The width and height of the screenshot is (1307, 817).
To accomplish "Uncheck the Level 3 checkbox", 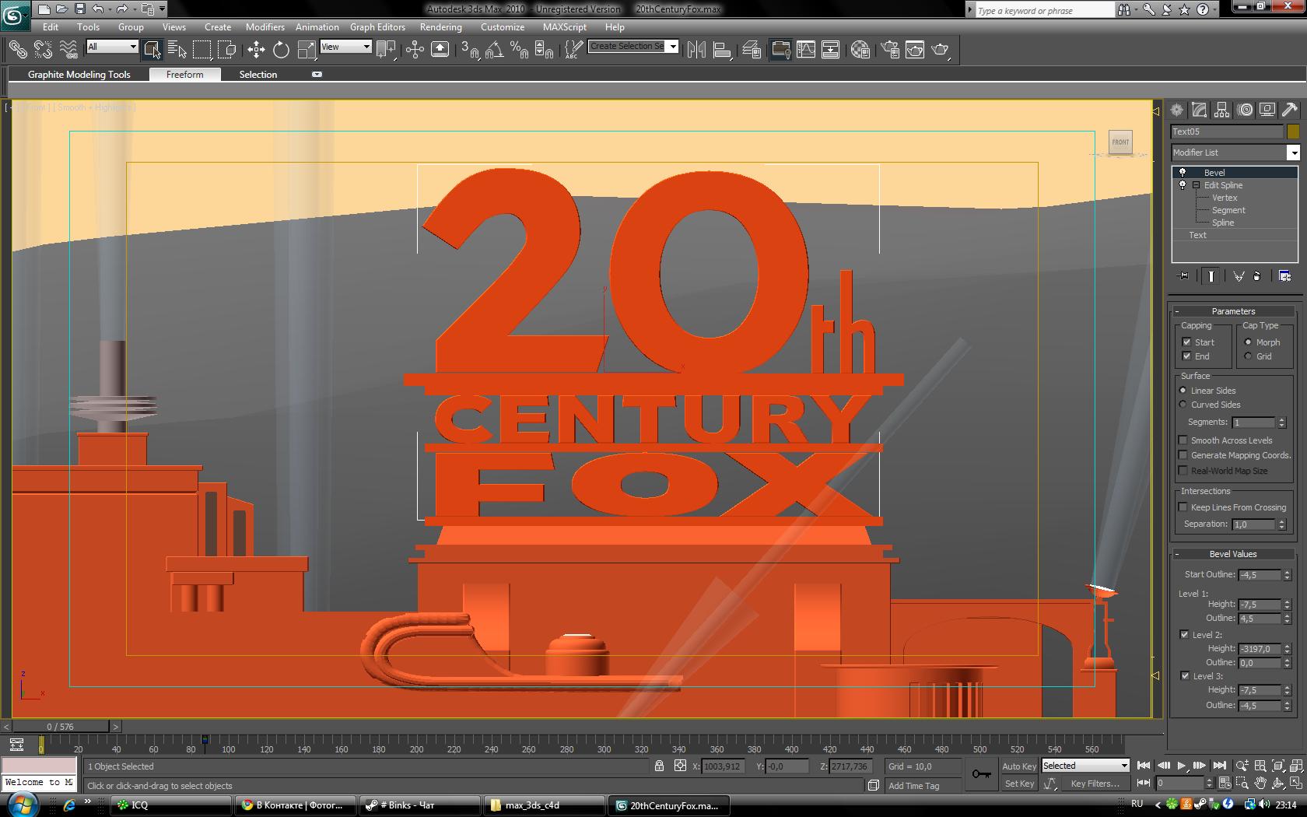I will 1184,676.
